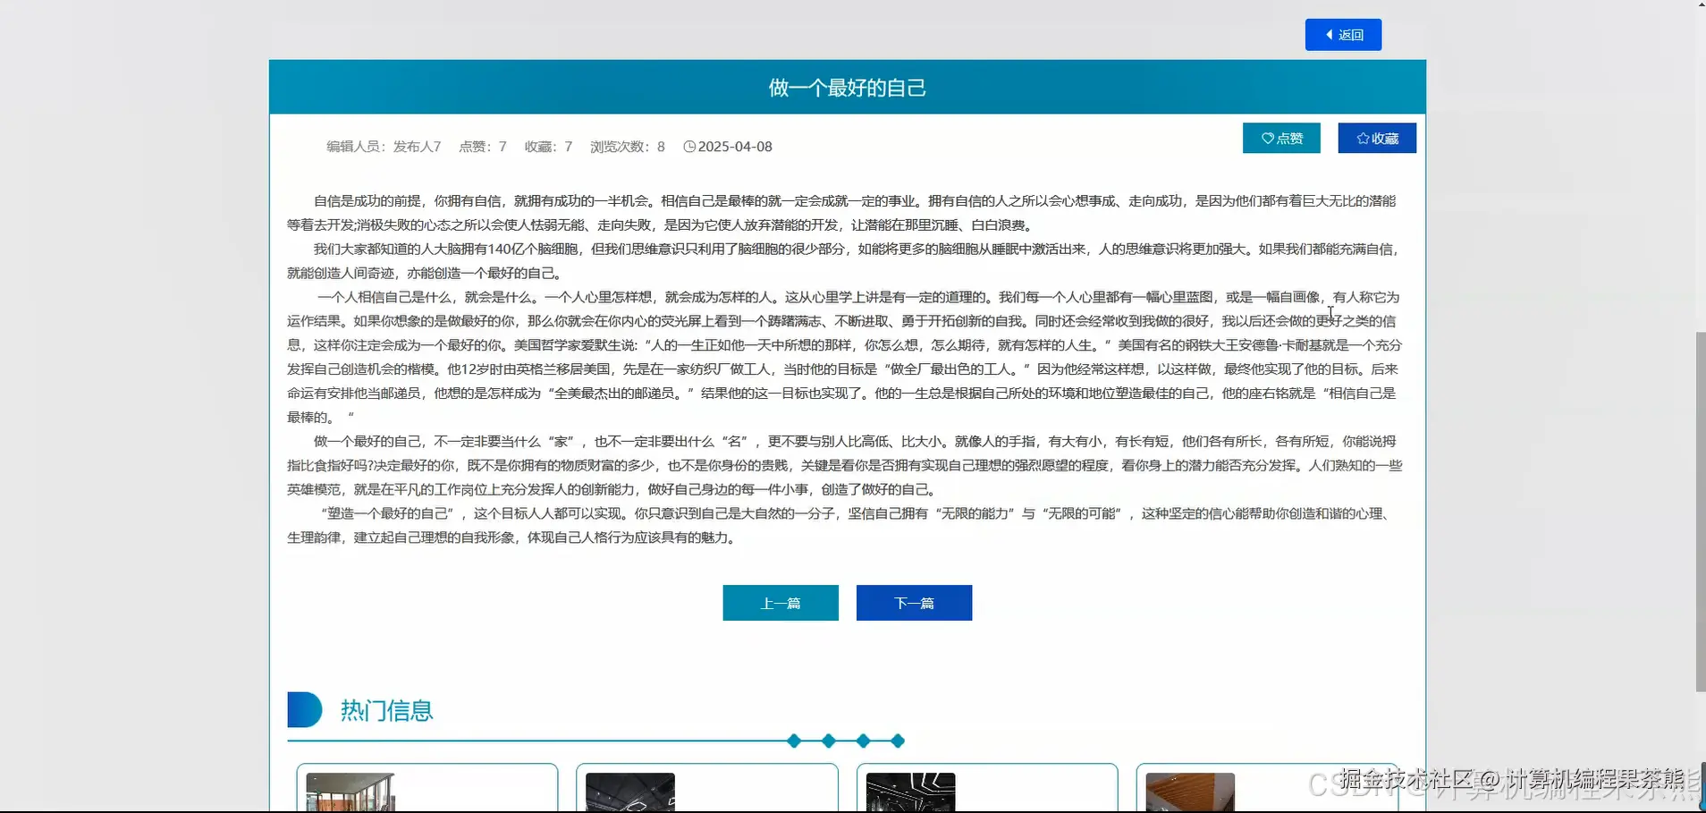Viewport: 1706px width, 813px height.
Task: Click the star icon inside the 收藏 button
Action: [x=1362, y=138]
